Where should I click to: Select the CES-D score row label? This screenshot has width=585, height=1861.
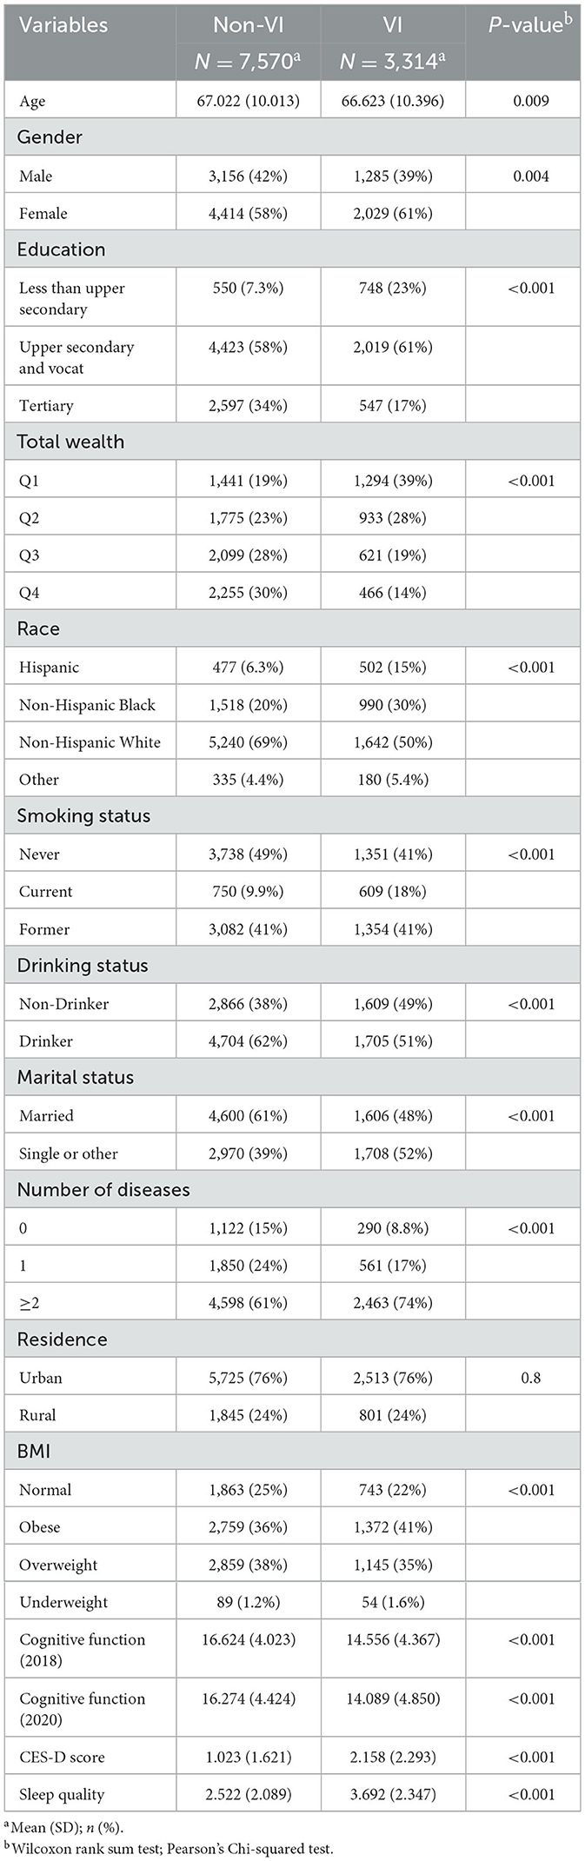(62, 1757)
